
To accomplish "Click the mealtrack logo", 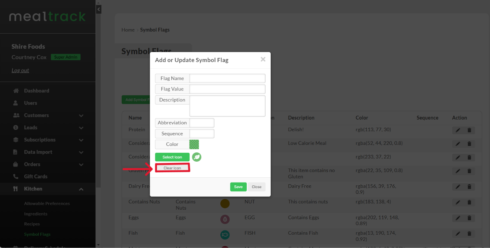I will pyautogui.click(x=47, y=16).
